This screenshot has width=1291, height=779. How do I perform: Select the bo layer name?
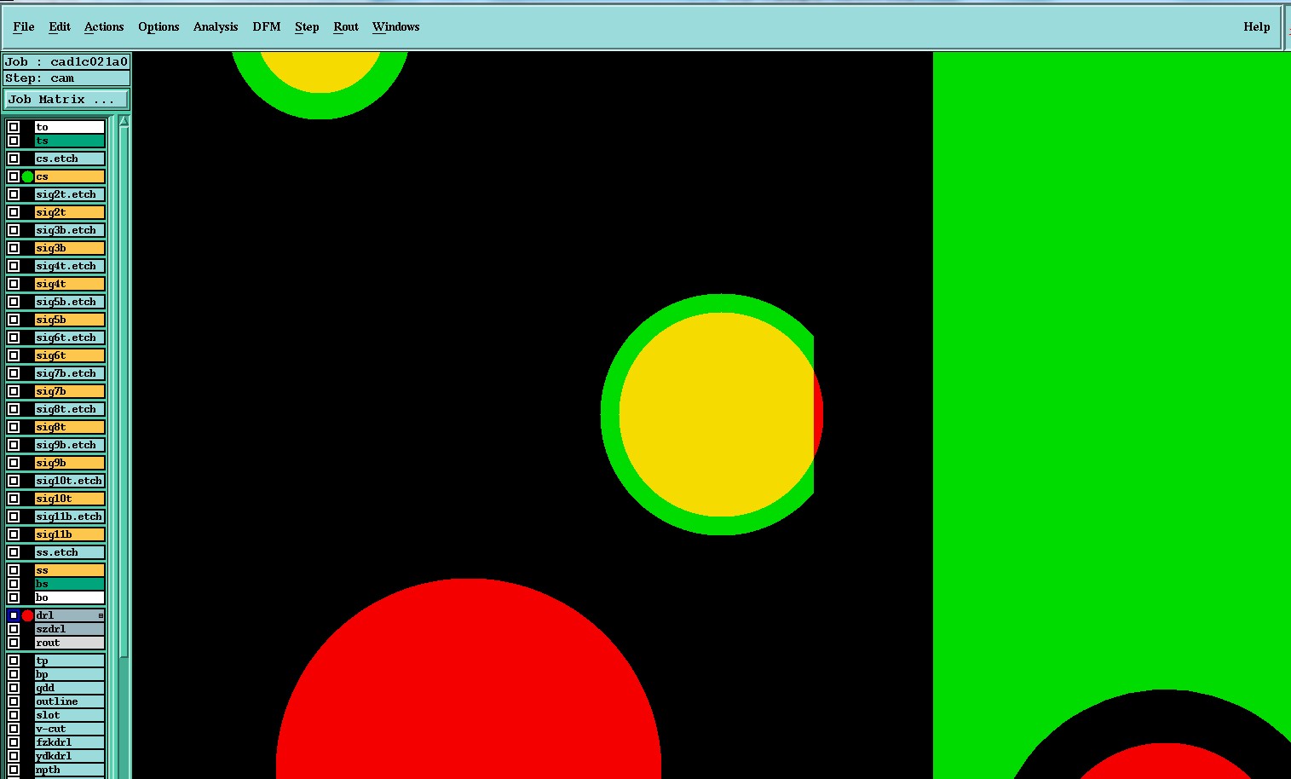tap(70, 597)
